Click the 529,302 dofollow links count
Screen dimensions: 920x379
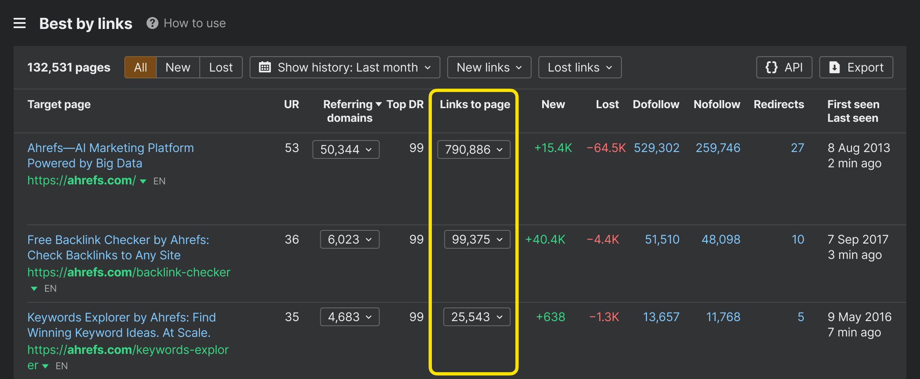[x=656, y=148]
